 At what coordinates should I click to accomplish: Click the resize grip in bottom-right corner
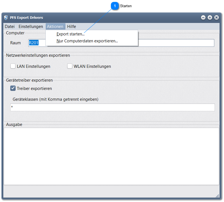pyautogui.click(x=217, y=196)
